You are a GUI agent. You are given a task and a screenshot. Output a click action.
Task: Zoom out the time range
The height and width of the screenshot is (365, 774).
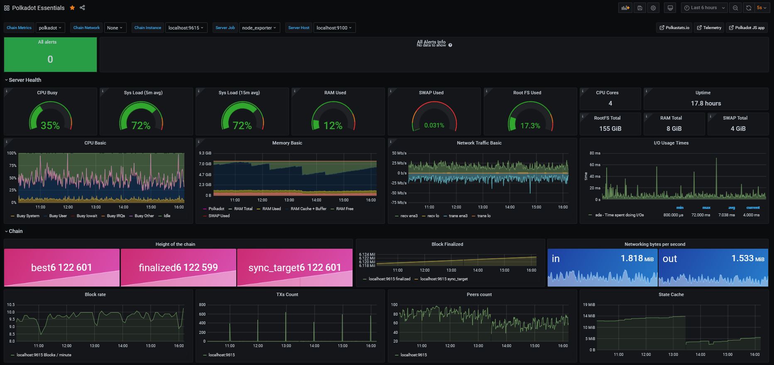click(735, 8)
